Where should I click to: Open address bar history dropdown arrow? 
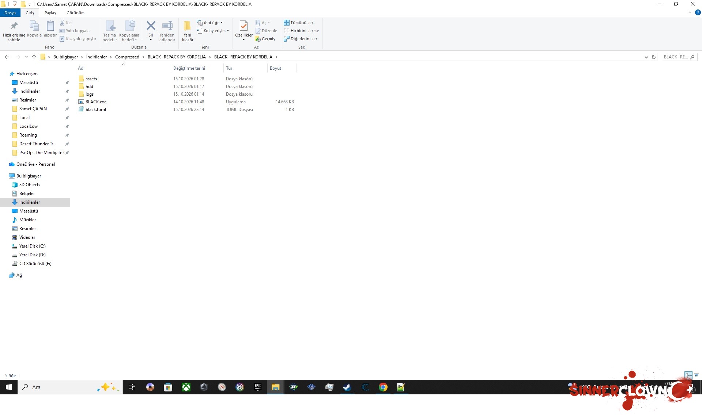[646, 57]
